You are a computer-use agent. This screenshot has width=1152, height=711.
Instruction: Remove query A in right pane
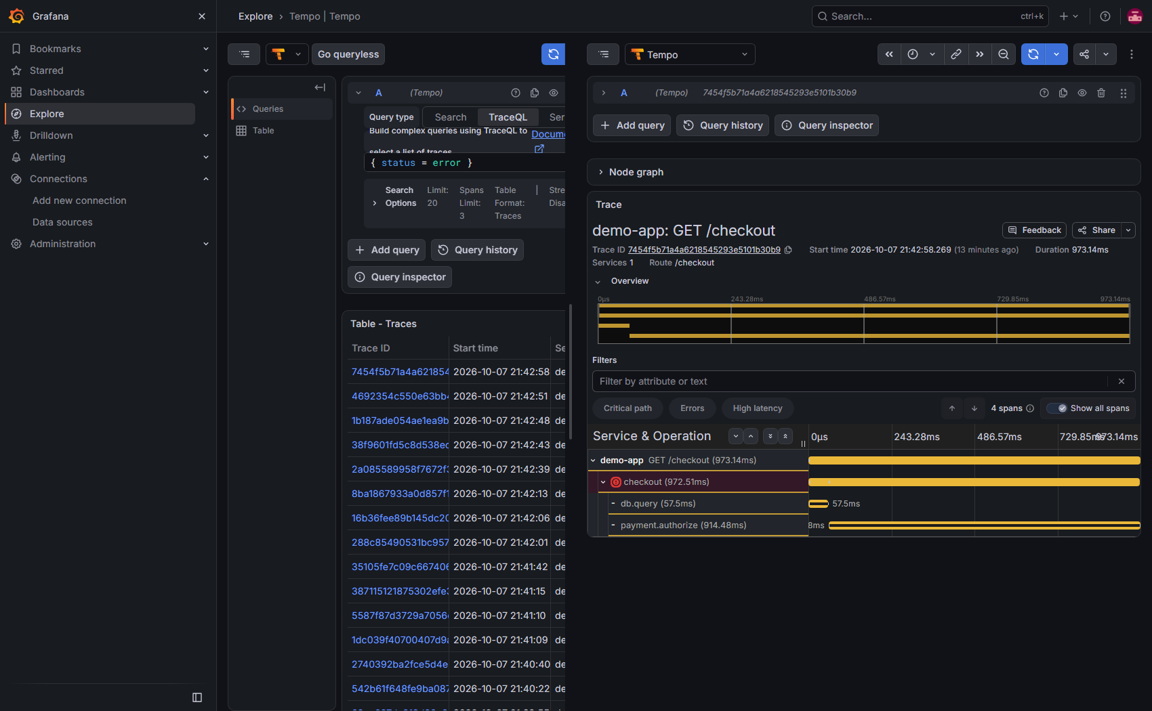[1101, 93]
